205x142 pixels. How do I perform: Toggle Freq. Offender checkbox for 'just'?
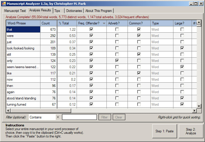pyautogui.click(x=91, y=42)
